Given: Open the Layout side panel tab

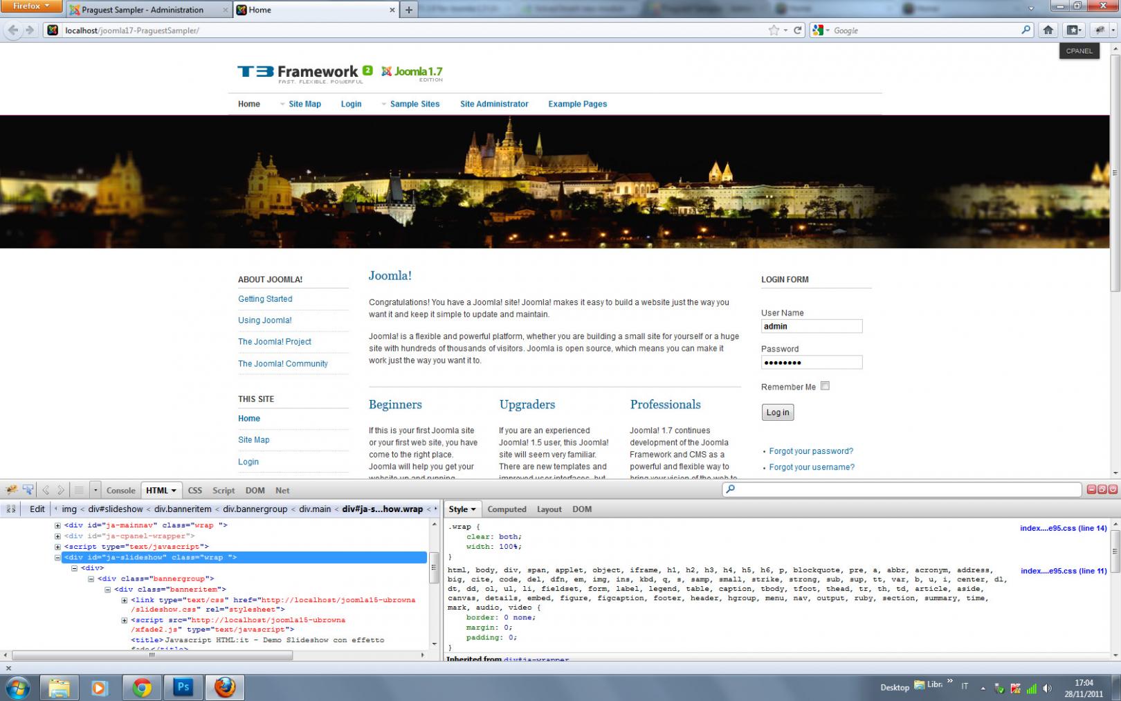Looking at the screenshot, I should point(549,509).
